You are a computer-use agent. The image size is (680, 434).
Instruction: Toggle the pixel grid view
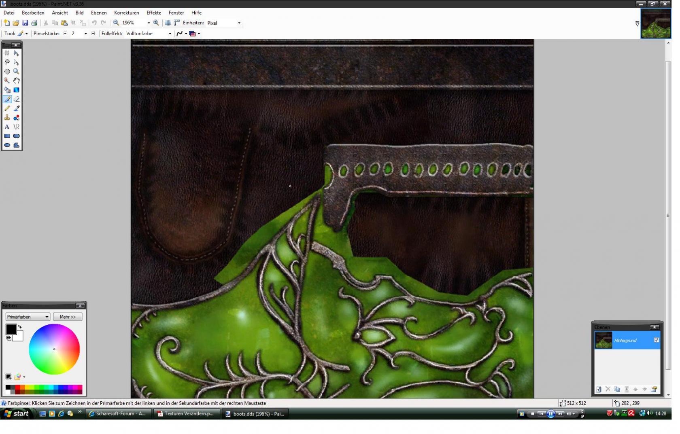pyautogui.click(x=168, y=23)
